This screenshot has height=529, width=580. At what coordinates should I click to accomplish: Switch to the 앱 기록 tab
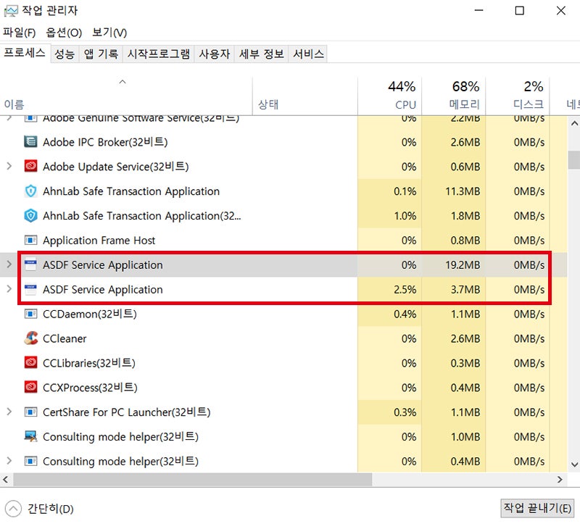pyautogui.click(x=101, y=54)
